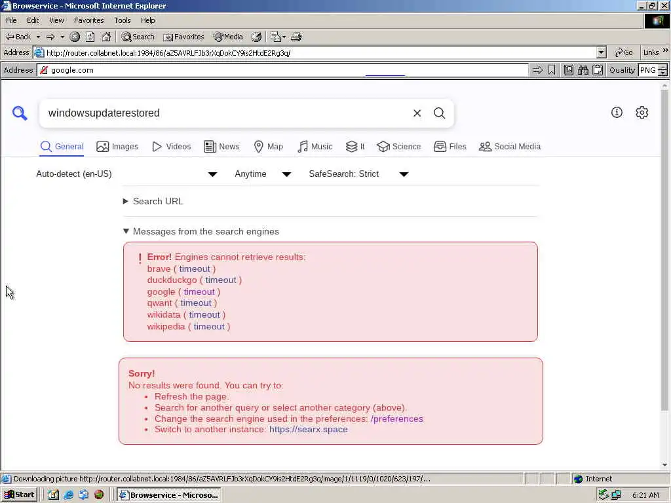This screenshot has width=671, height=503.
Task: Click the Print icon in toolbar
Action: 297,37
